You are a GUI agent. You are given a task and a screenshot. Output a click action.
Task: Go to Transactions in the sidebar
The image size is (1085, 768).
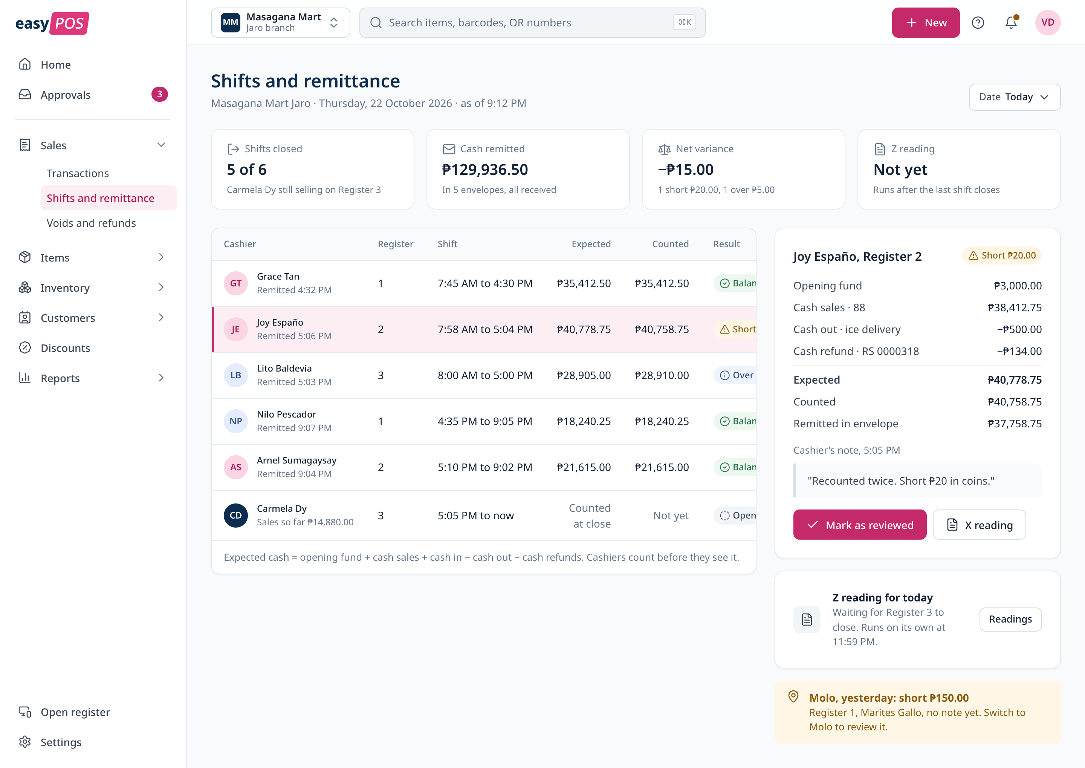[108, 173]
